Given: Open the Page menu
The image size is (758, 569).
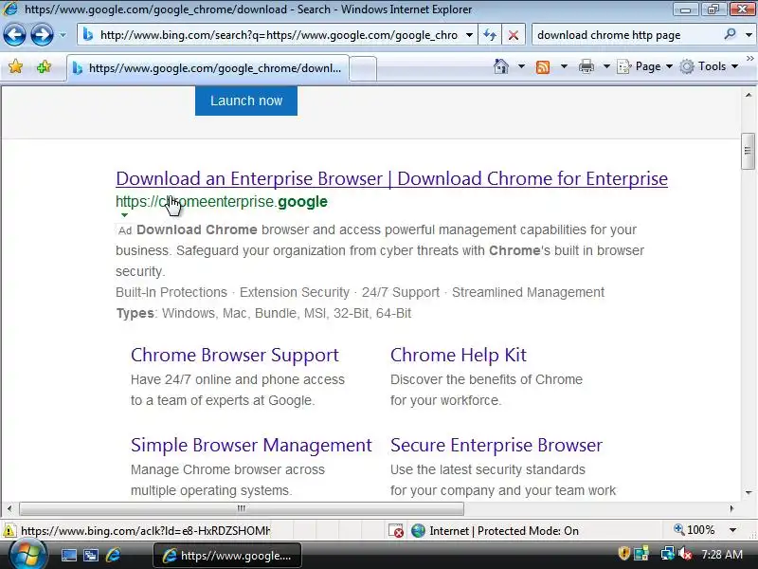Looking at the screenshot, I should point(645,66).
